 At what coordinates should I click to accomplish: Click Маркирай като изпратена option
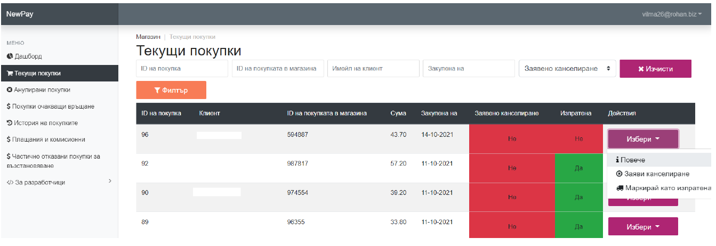pos(663,188)
